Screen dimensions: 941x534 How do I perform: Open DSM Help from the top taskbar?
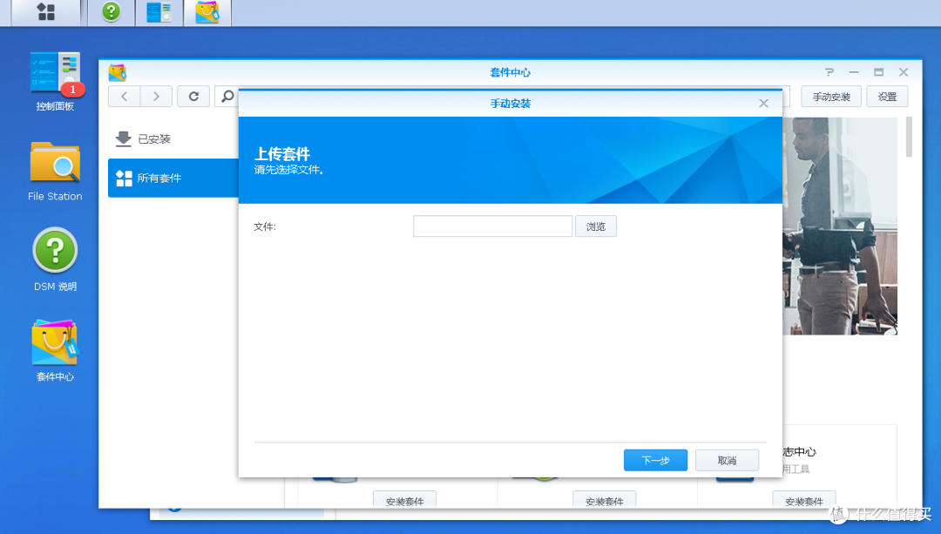[111, 11]
